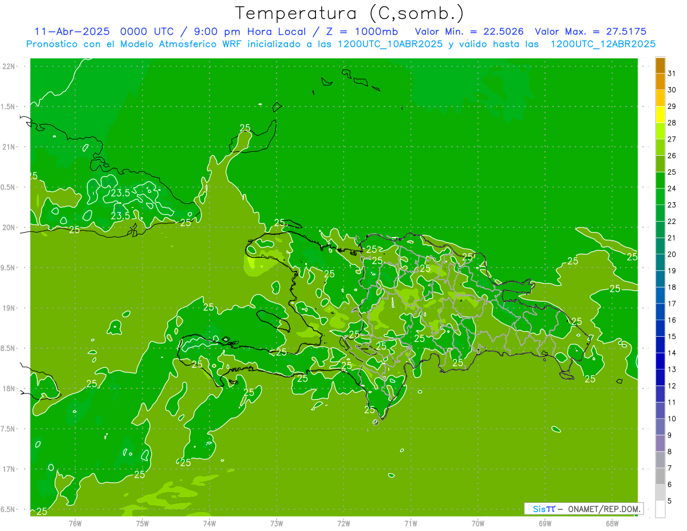Click the 75W longitude label
The width and height of the screenshot is (687, 531).
tap(143, 523)
